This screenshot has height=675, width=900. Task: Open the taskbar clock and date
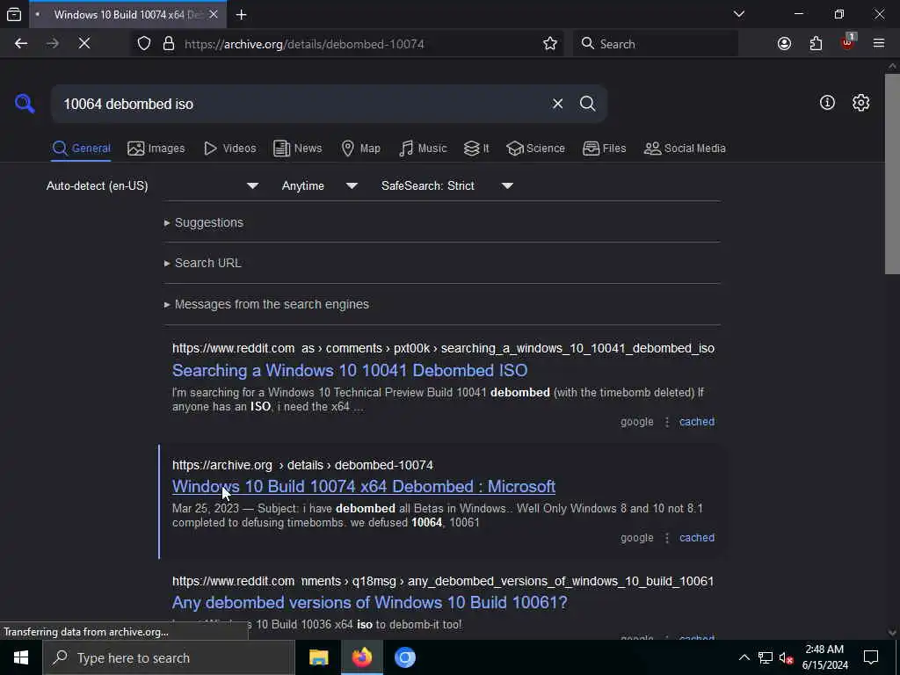[824, 657]
